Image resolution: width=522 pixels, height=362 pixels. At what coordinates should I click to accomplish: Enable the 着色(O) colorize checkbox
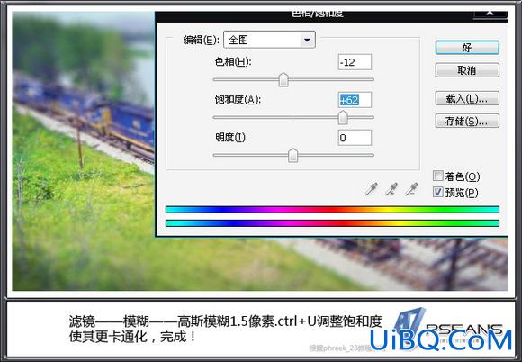[437, 176]
